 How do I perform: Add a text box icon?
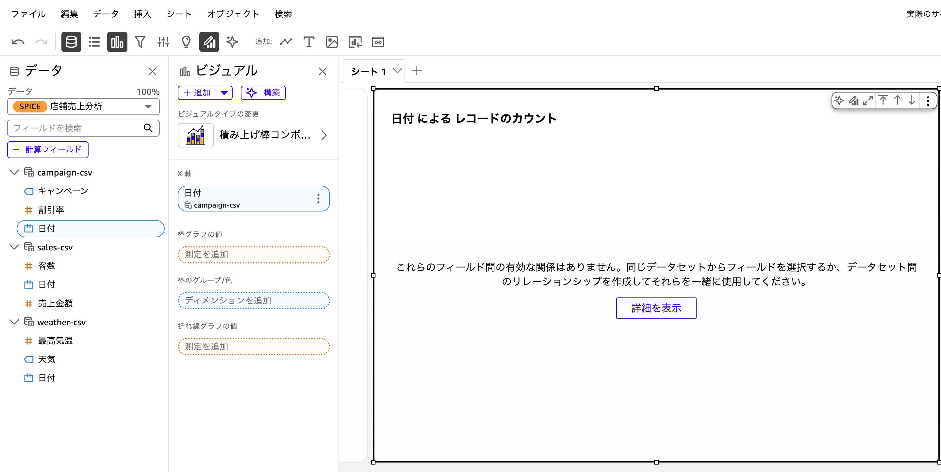(x=309, y=42)
